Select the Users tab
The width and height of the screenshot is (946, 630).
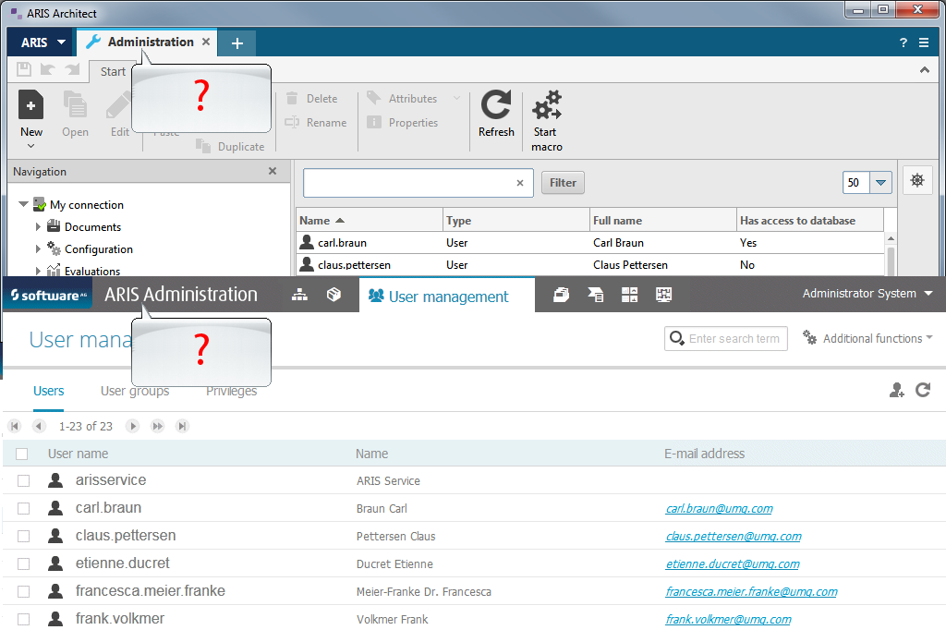[x=48, y=391]
